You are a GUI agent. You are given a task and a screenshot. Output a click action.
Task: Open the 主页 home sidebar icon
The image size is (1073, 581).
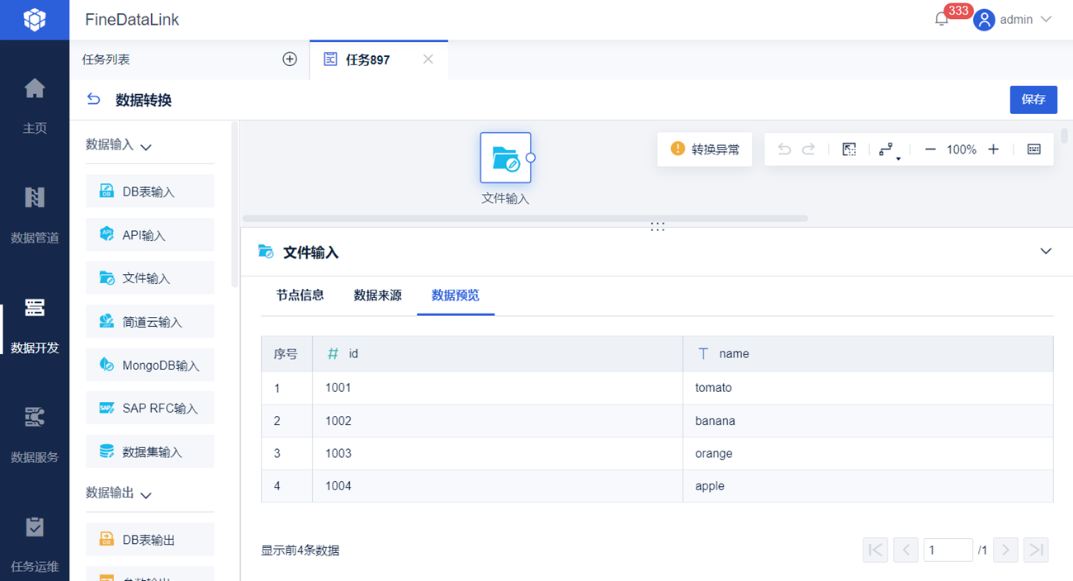pos(35,87)
